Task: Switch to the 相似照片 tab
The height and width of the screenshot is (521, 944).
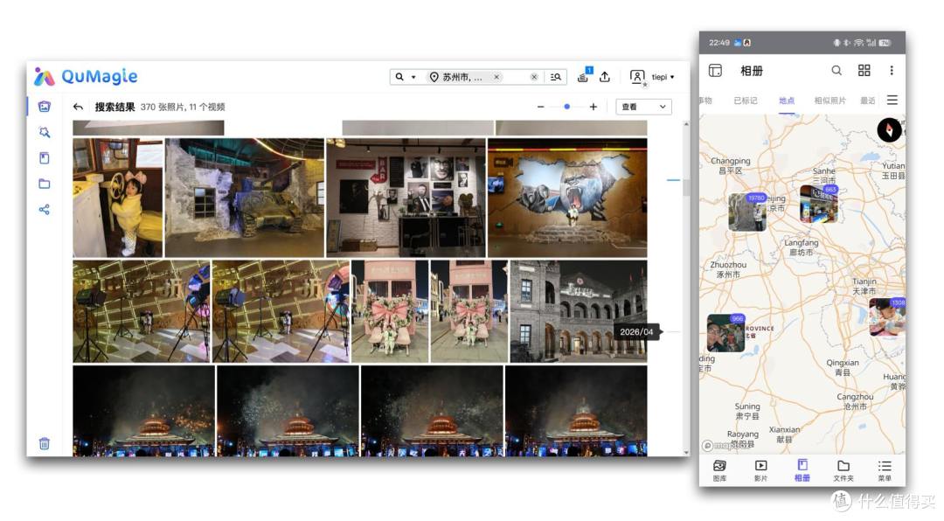Action: point(829,101)
